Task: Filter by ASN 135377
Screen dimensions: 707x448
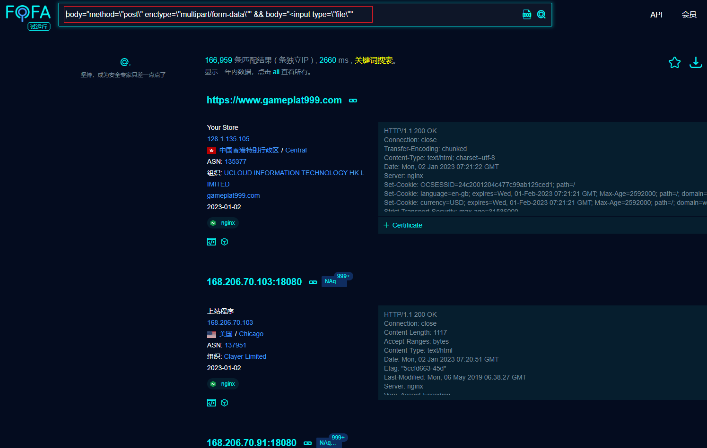Action: (x=236, y=161)
